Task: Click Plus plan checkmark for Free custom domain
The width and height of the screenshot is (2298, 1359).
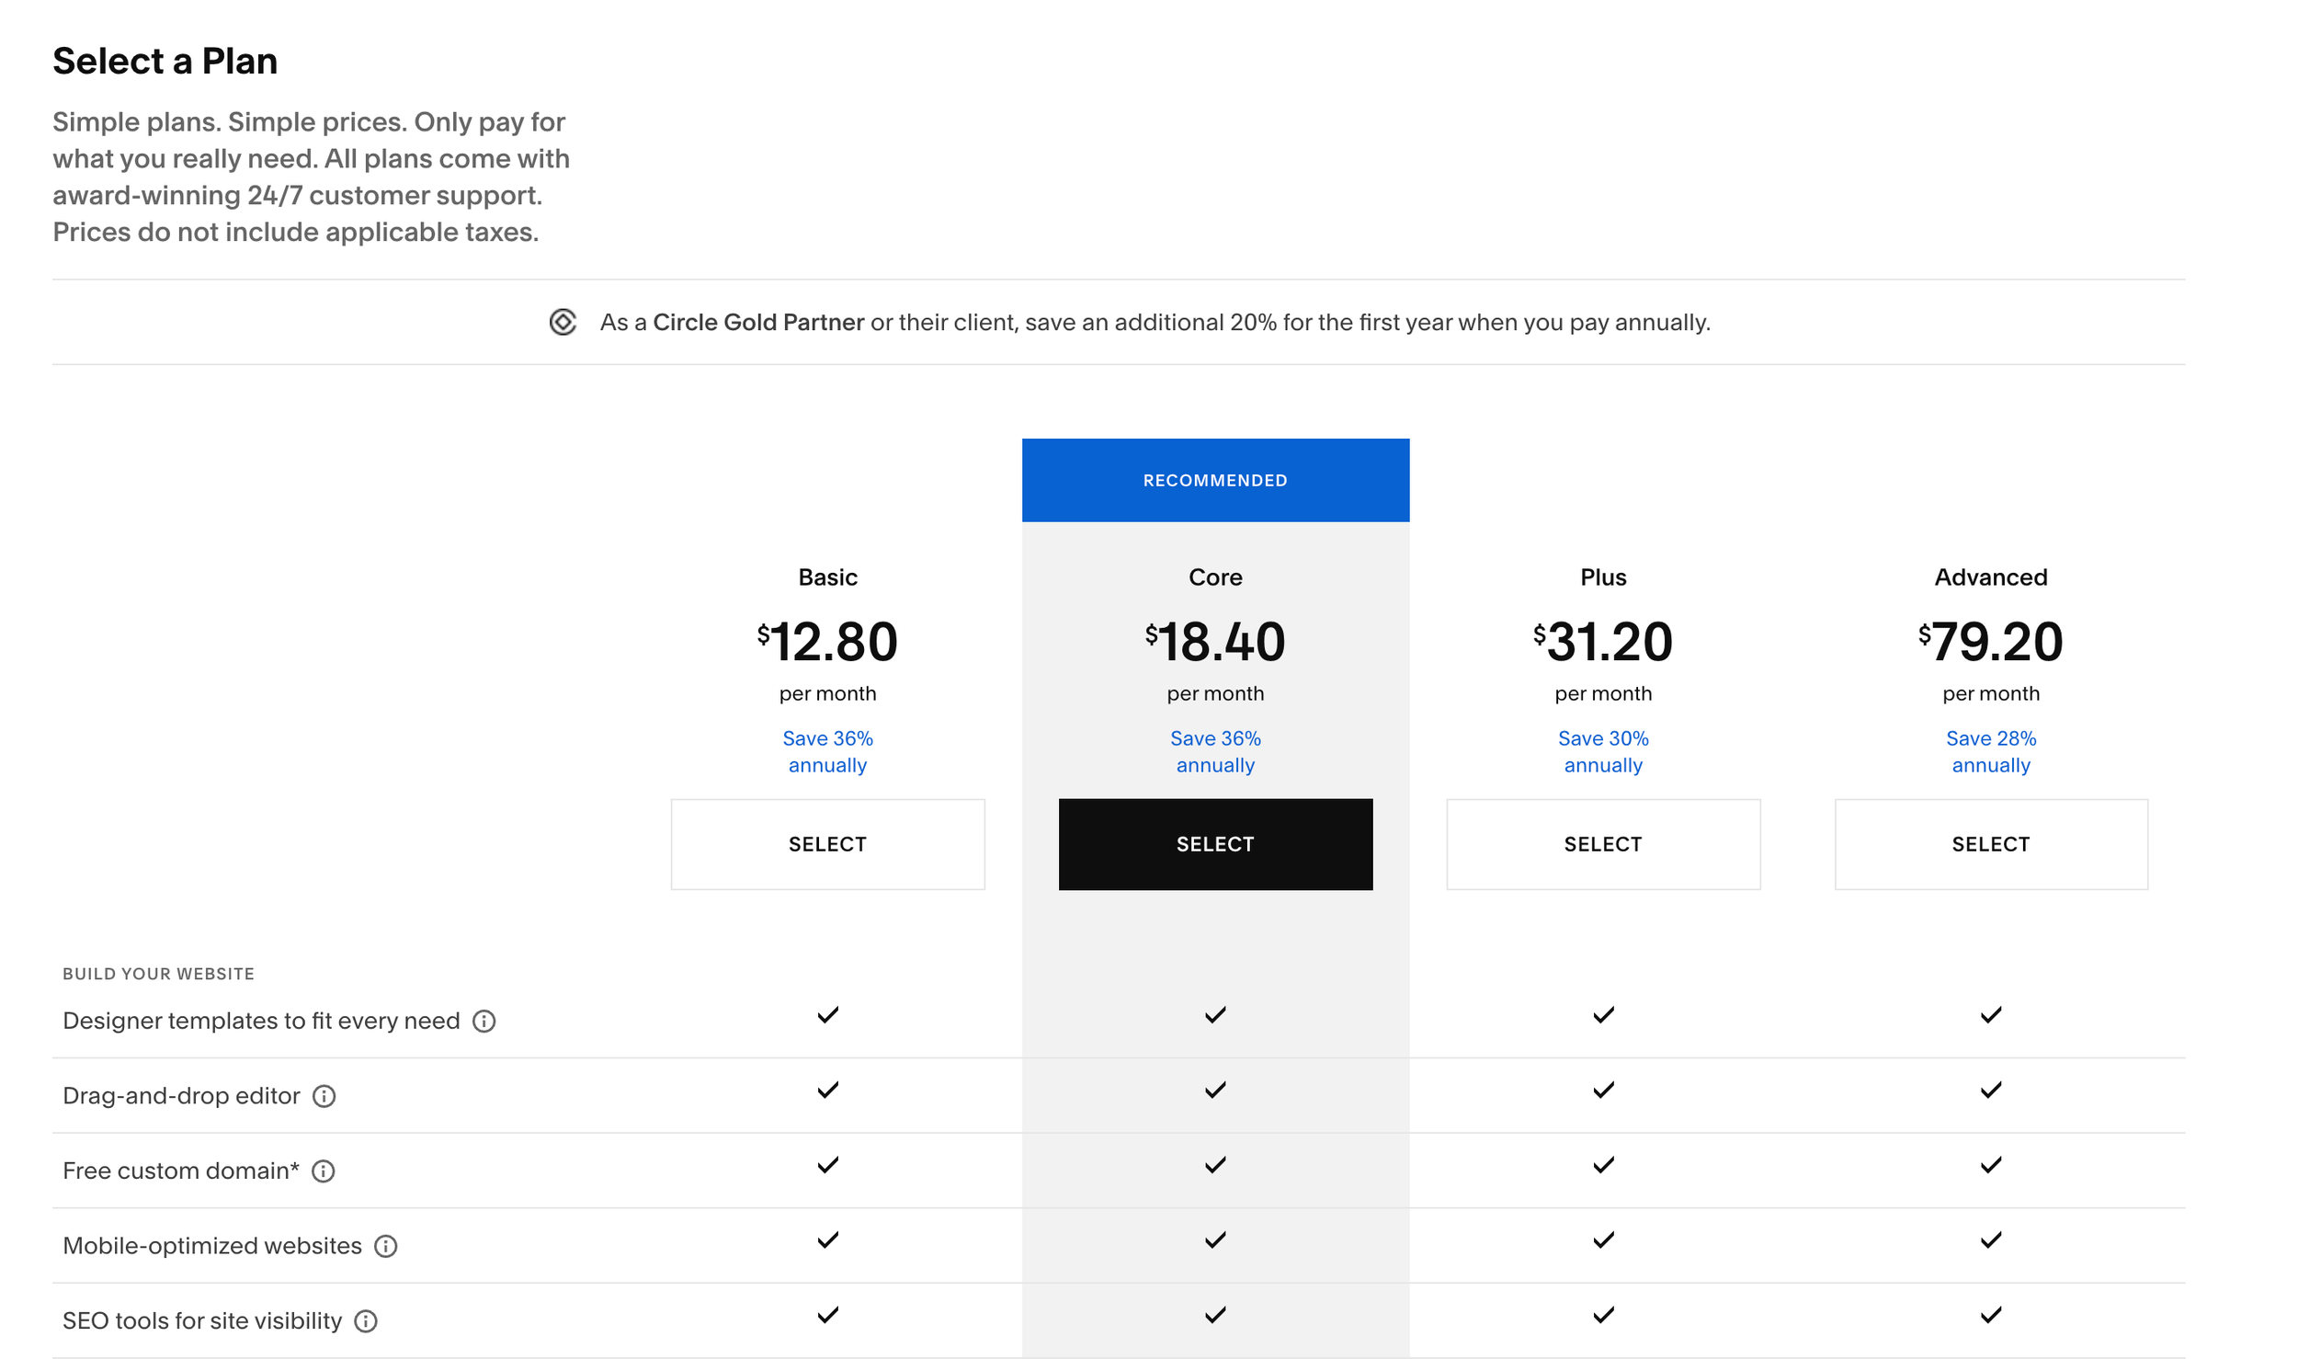Action: (x=1603, y=1165)
